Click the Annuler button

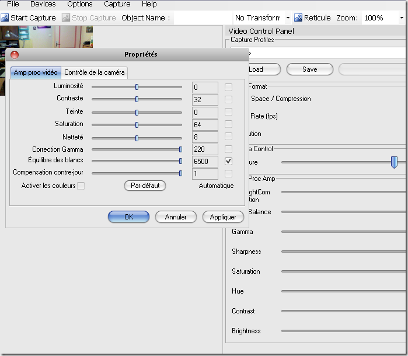pos(176,217)
